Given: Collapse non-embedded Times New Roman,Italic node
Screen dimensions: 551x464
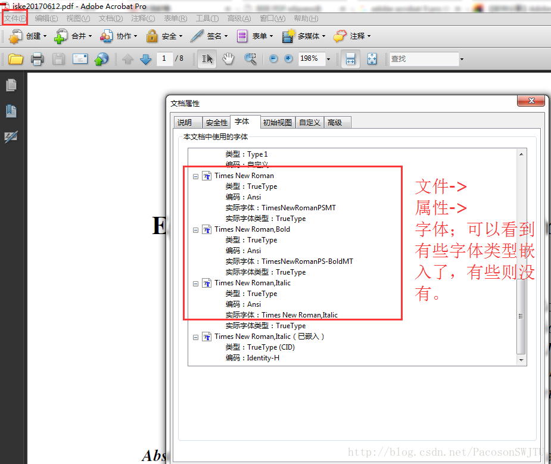Looking at the screenshot, I should tap(196, 284).
